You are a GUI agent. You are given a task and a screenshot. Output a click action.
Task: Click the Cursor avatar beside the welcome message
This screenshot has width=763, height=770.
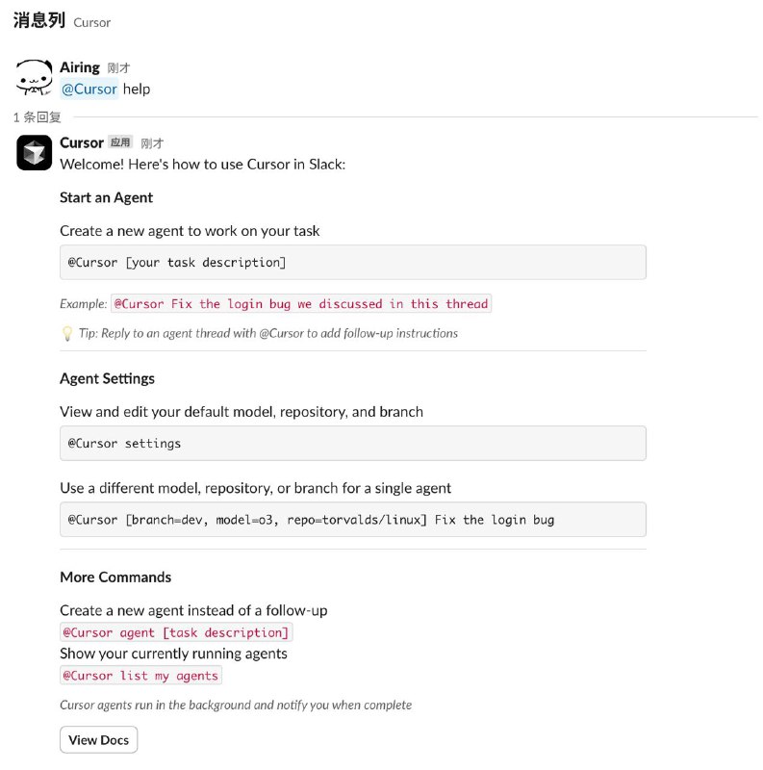[x=34, y=152]
